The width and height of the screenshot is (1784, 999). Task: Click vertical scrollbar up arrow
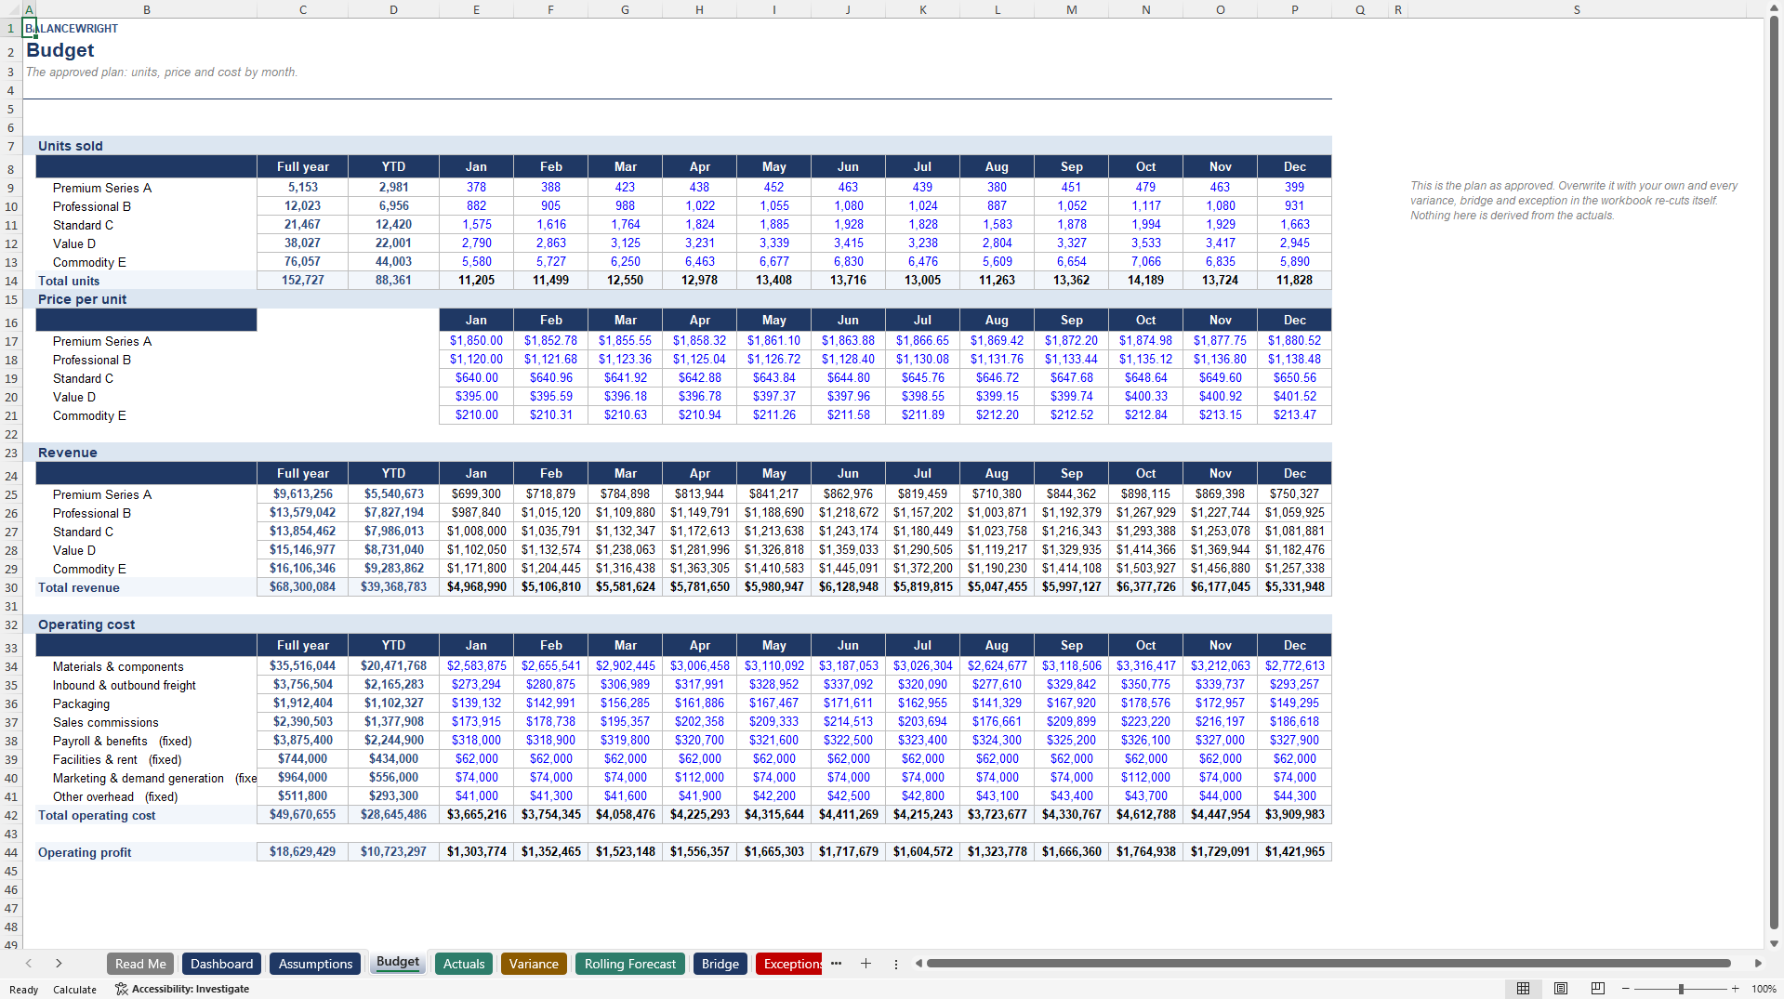[1774, 8]
